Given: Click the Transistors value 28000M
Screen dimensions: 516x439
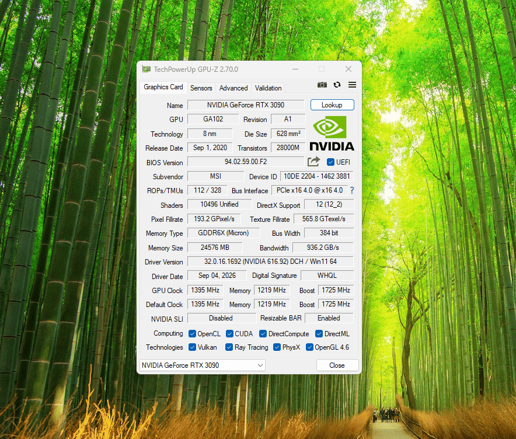Looking at the screenshot, I should [x=288, y=148].
